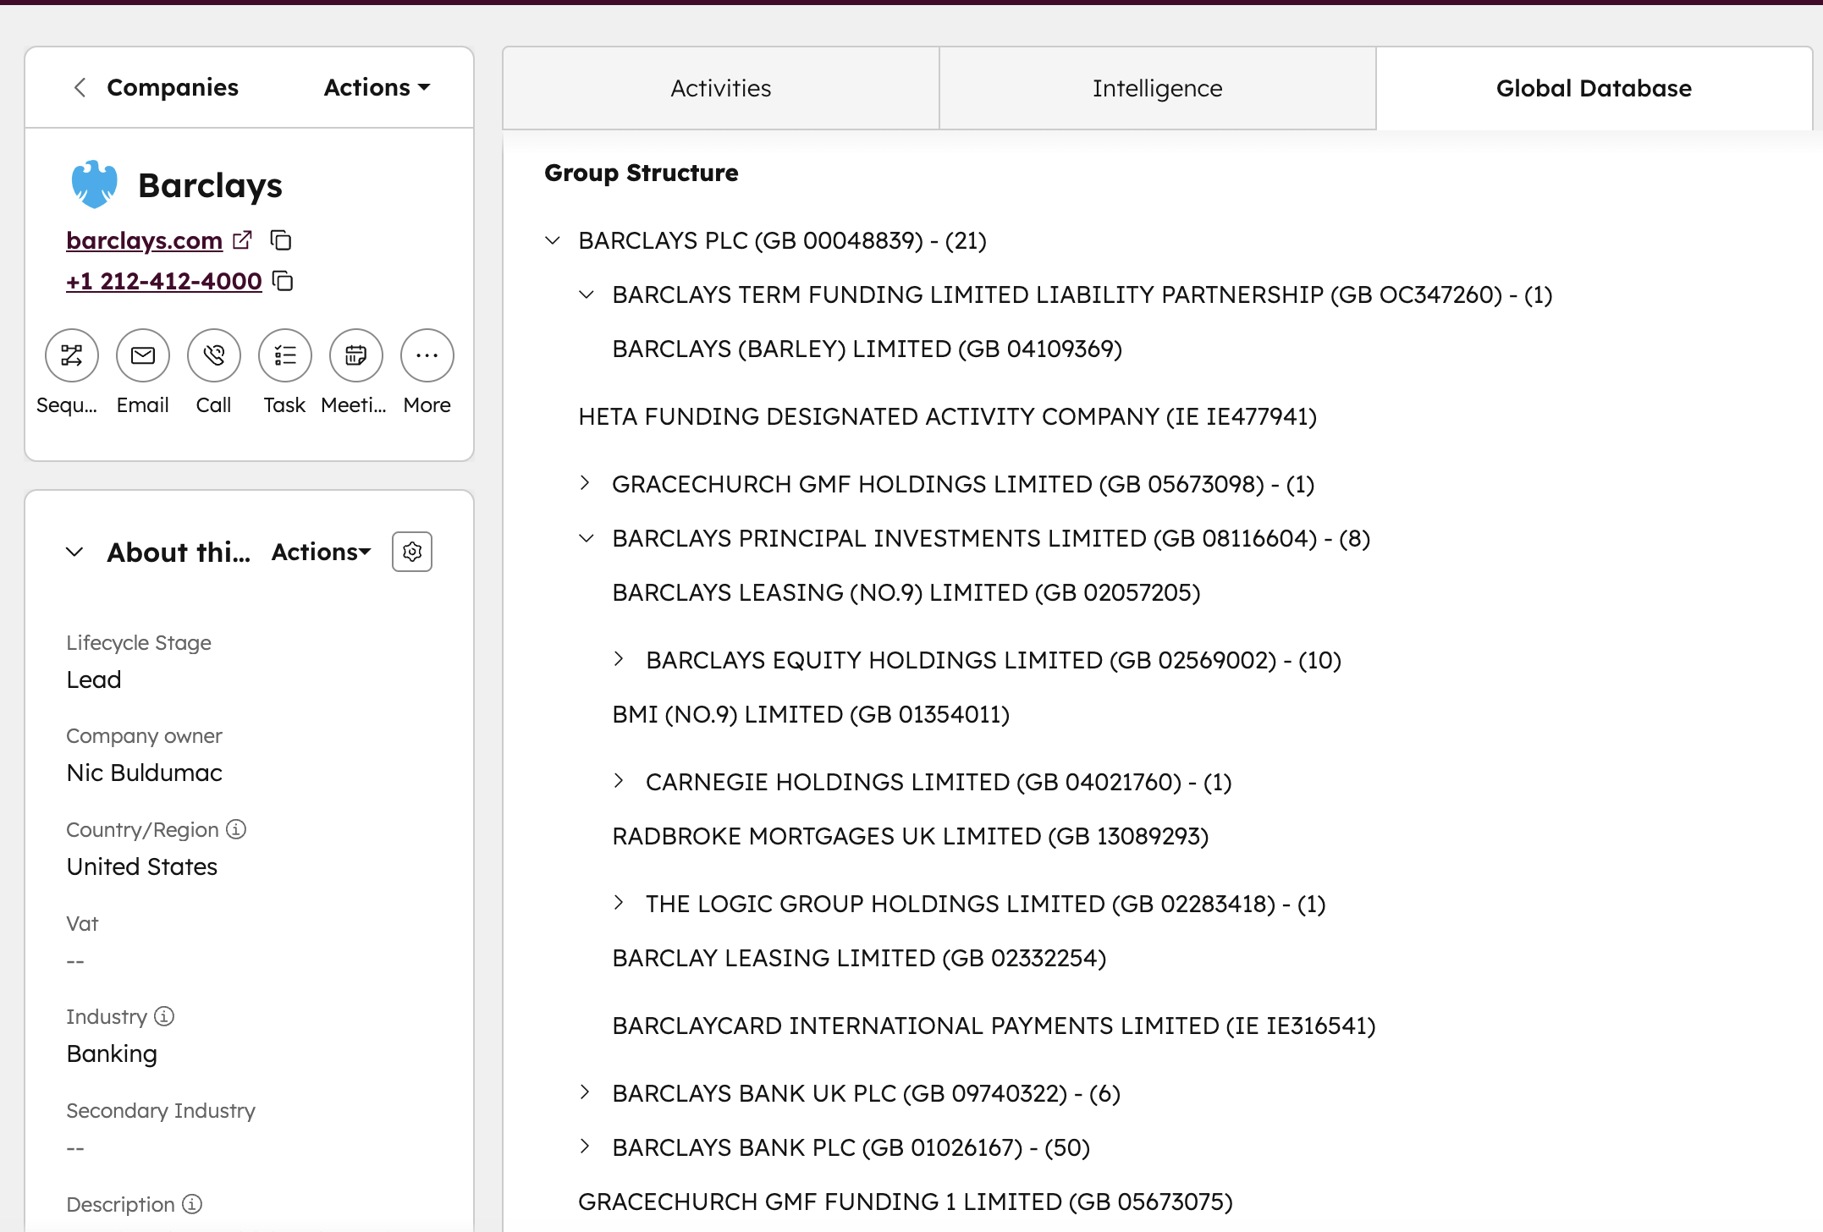Compose a message with the Email icon
This screenshot has height=1232, width=1823.
click(x=143, y=355)
